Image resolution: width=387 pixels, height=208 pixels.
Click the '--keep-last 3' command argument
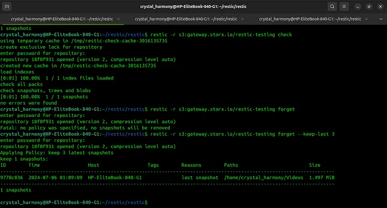pos(316,134)
